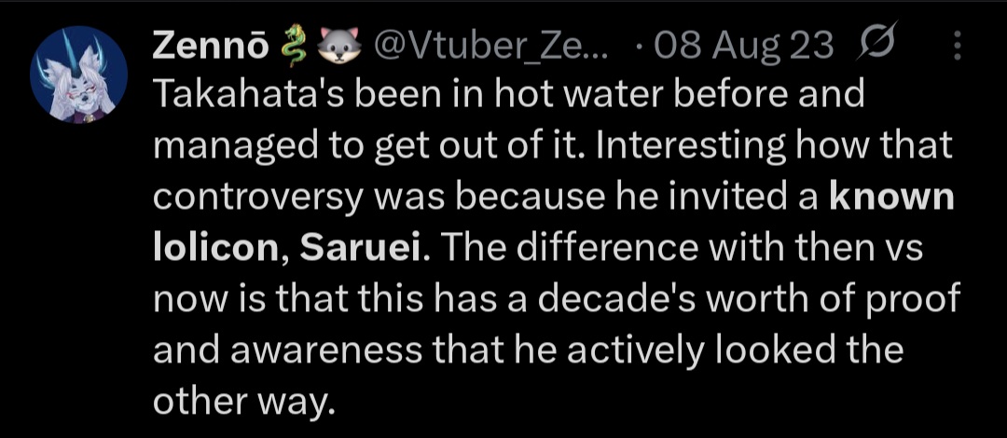Viewport: 1007px width, 438px height.
Task: Click the wolf face emoji
Action: point(334,47)
